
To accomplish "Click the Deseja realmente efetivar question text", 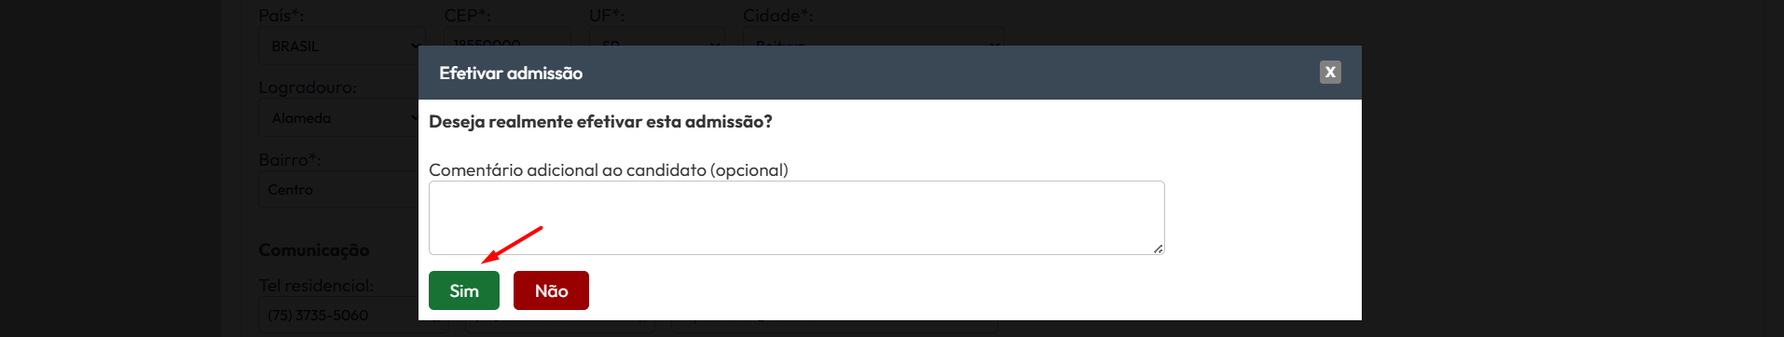I will 600,122.
